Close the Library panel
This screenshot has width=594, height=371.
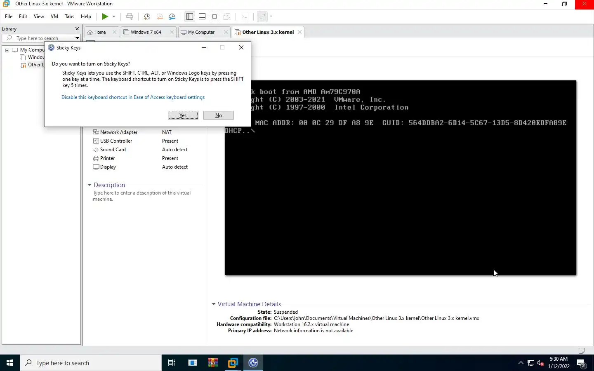tap(77, 29)
